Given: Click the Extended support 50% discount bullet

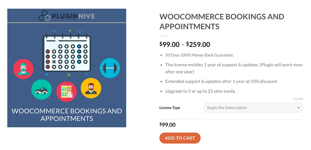Looking at the screenshot, I should coord(222,81).
